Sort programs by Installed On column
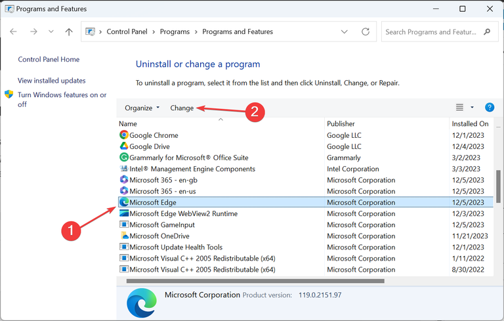Screen dimensions: 504x321 click(470, 123)
